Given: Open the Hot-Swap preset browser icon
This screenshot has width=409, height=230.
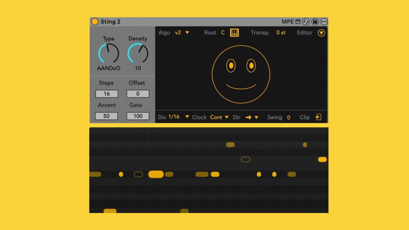Looking at the screenshot, I should pos(306,22).
